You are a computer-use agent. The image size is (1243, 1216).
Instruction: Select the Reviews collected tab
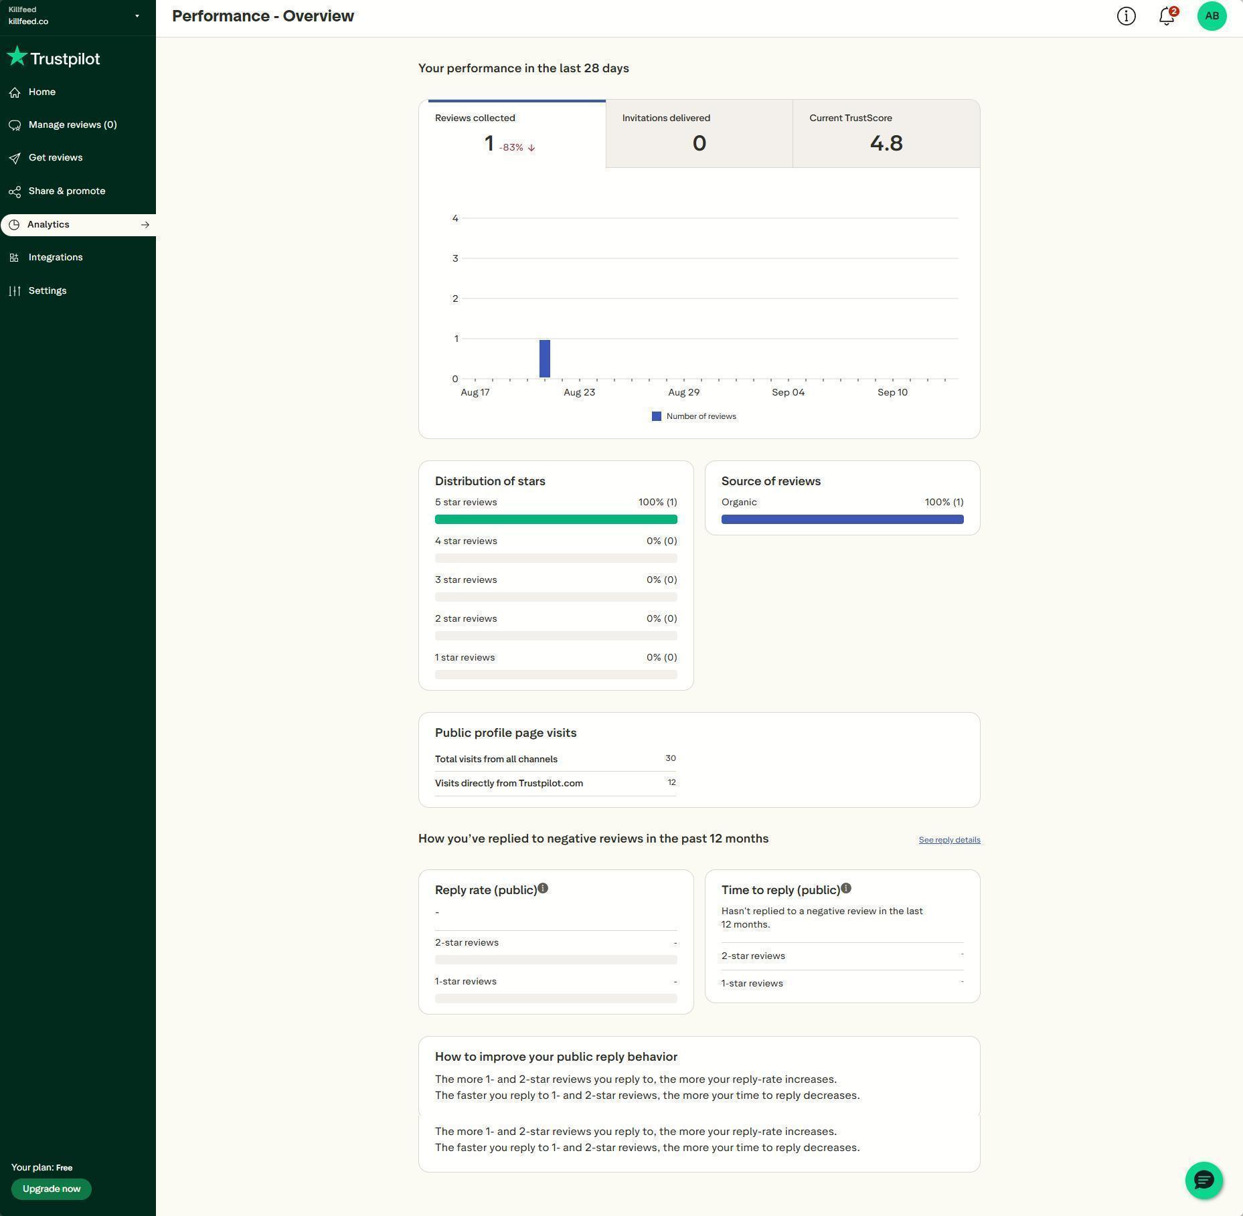click(x=512, y=134)
